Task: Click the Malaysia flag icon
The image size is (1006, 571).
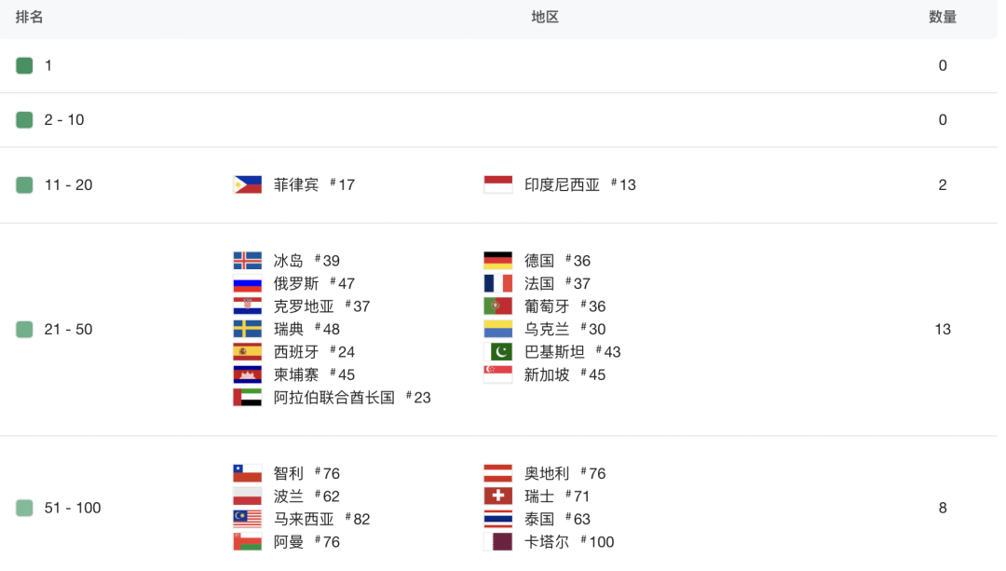Action: point(247,519)
